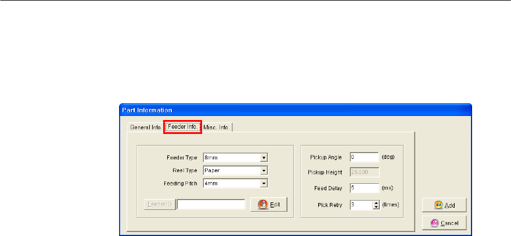Focus the Pickup Angle input field
This screenshot has height=236, width=511.
coord(364,157)
